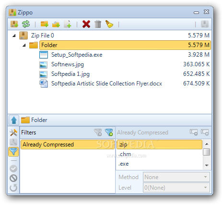The height and width of the screenshot is (205, 223).
Task: Click the remove filter funnel icon
Action: coord(98,133)
